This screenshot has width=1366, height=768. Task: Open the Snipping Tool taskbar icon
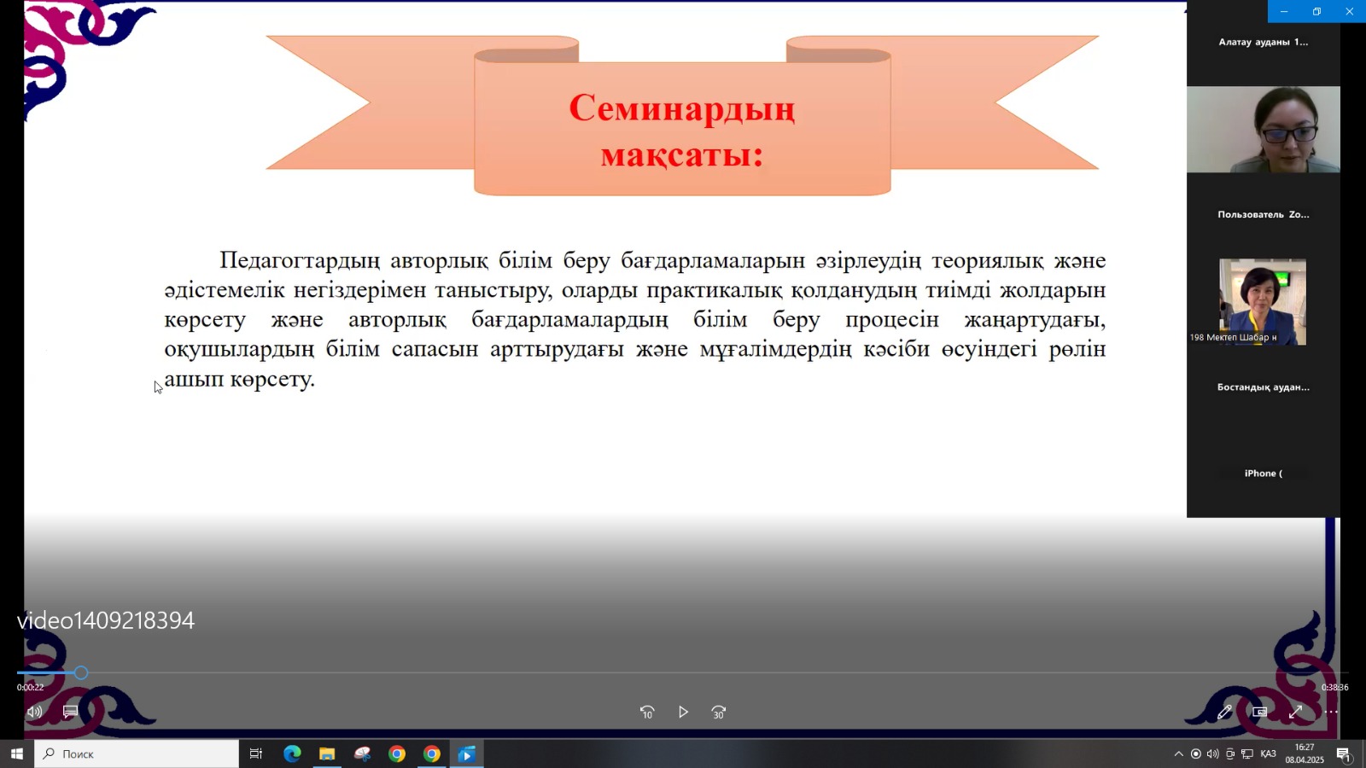pyautogui.click(x=362, y=753)
